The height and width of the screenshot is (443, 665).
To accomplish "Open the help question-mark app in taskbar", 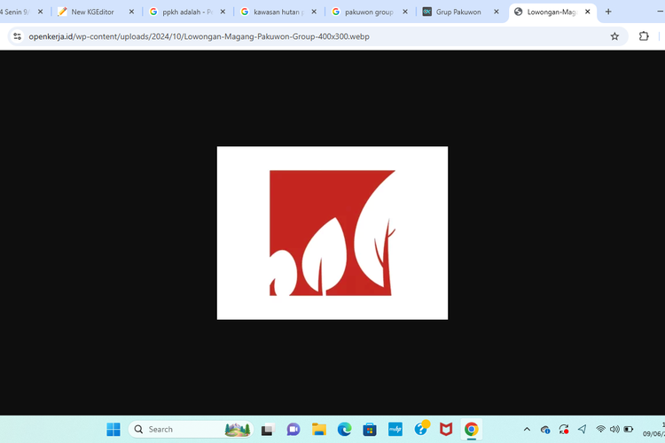I will click(x=421, y=429).
